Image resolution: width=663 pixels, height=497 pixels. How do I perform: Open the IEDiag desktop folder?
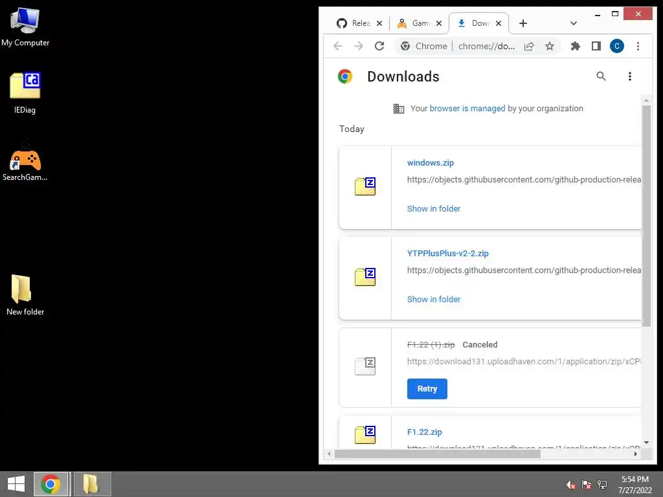[x=25, y=93]
